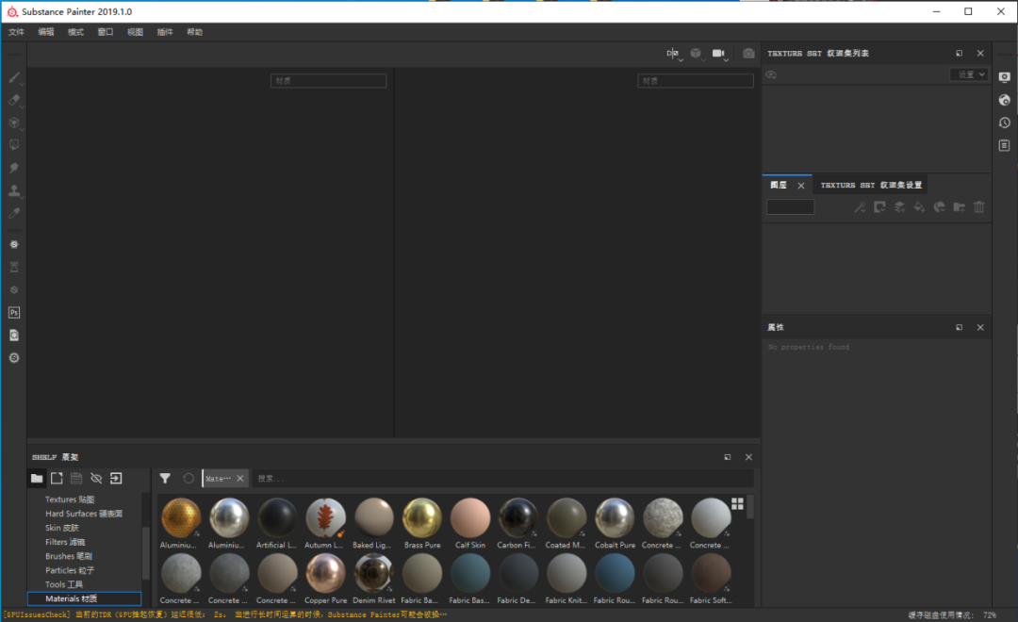Open the 视图 menu

pyautogui.click(x=135, y=32)
